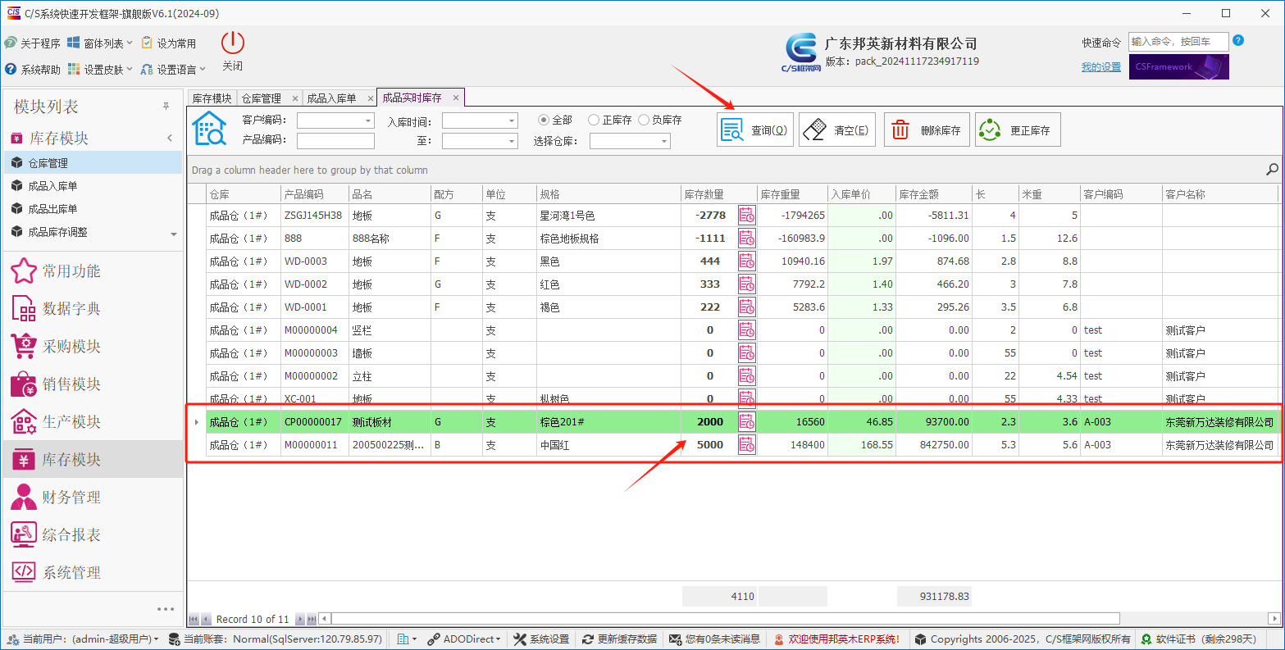Open the 数据字典 module
The height and width of the screenshot is (650, 1285).
point(93,308)
